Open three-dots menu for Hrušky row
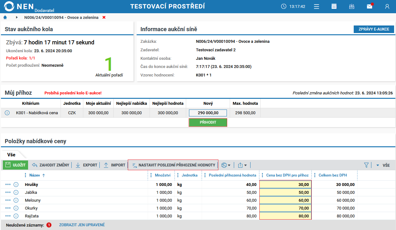 click(8, 184)
